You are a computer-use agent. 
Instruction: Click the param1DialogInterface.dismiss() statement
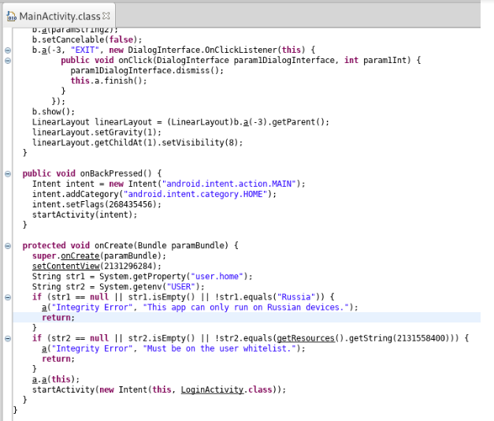147,71
